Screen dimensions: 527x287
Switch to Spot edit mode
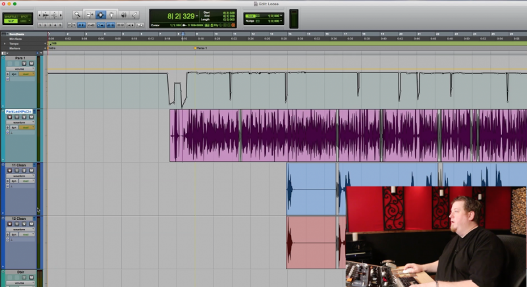click(x=25, y=16)
